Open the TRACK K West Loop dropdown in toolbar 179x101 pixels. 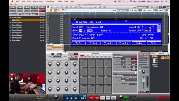tap(123, 10)
